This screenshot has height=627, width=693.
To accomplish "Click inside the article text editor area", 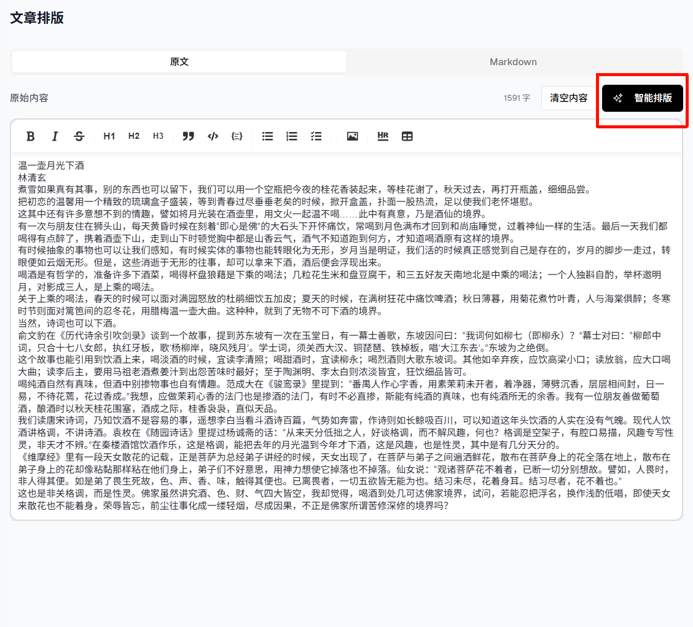I will click(x=346, y=336).
